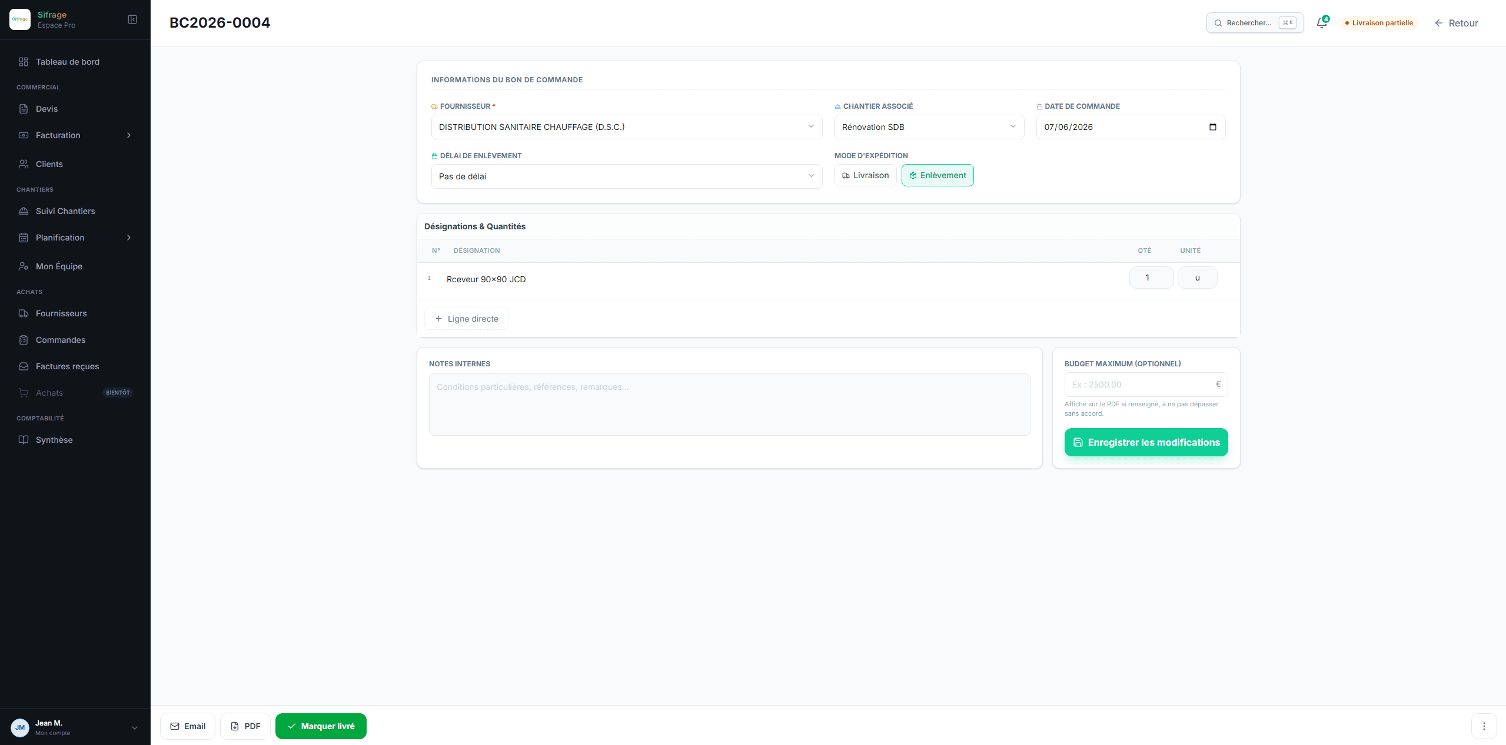The width and height of the screenshot is (1506, 745).
Task: Select Enlèvement shipping mode
Action: point(937,175)
